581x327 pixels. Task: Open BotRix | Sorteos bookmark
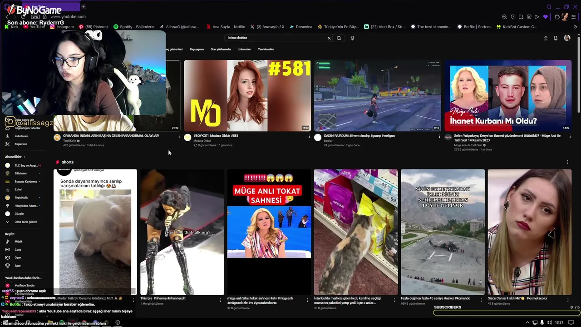473,27
